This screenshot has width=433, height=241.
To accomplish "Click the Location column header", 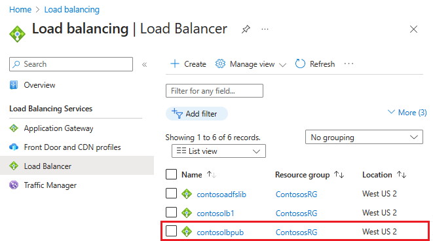I will point(377,175).
